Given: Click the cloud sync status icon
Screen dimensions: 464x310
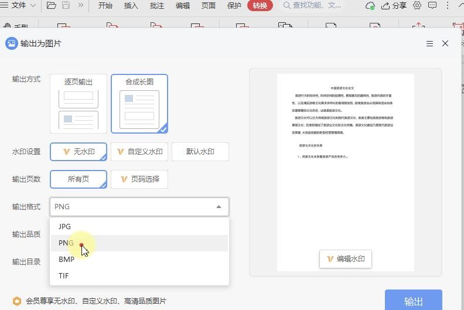Looking at the screenshot, I should 370,6.
